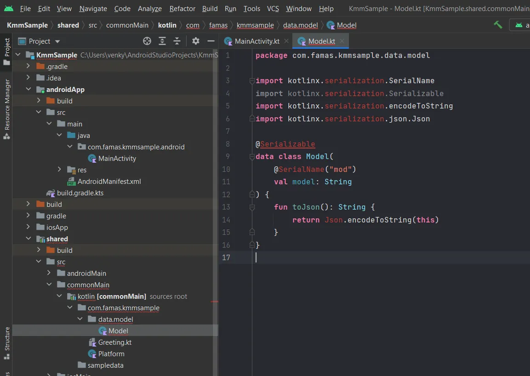Click the Expand All icon in Project panel
The width and height of the screenshot is (530, 376).
pos(162,41)
